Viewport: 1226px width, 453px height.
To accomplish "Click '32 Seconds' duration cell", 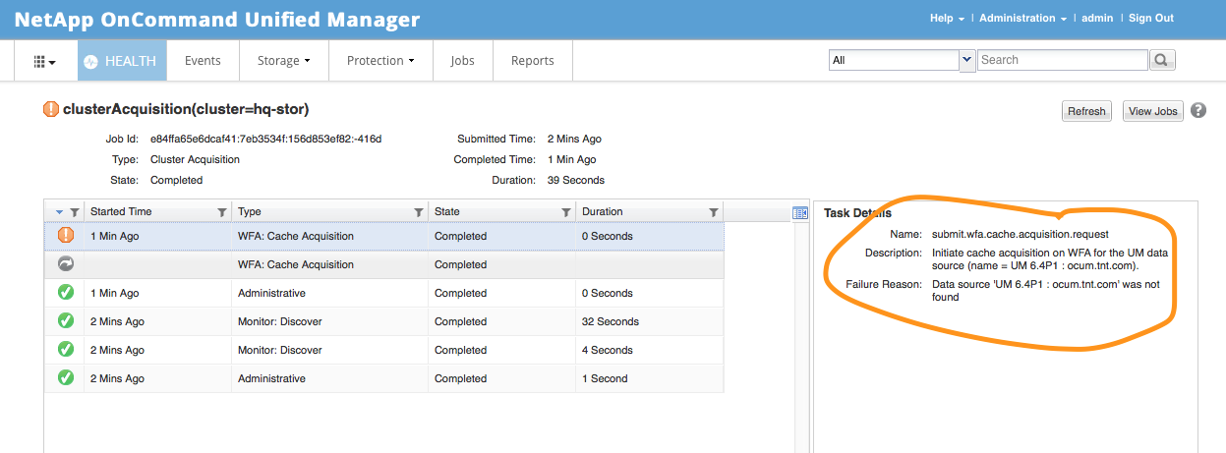I will [650, 321].
